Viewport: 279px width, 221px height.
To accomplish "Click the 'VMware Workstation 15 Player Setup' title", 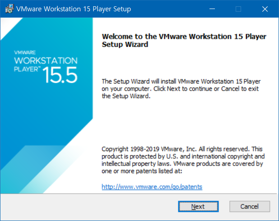I will (74, 9).
